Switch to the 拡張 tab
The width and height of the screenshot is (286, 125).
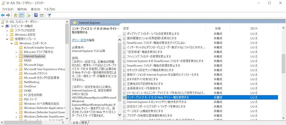point(75,123)
